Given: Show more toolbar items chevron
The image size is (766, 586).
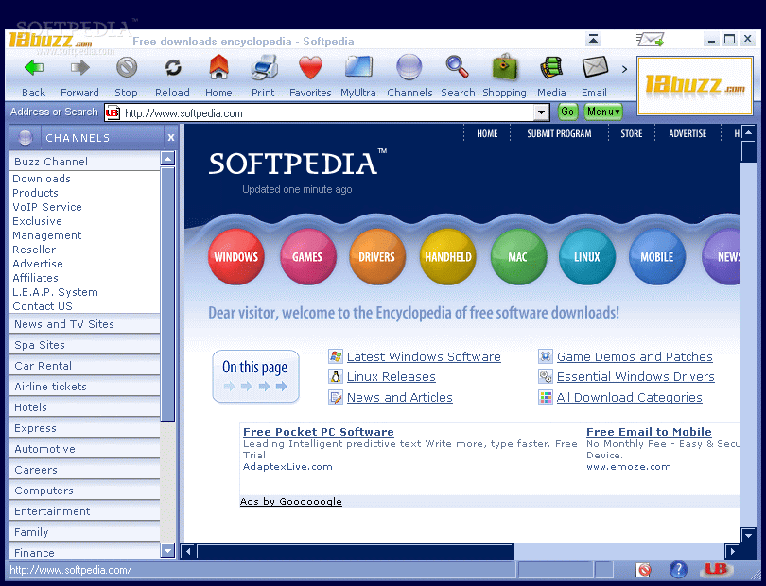Looking at the screenshot, I should pos(624,69).
